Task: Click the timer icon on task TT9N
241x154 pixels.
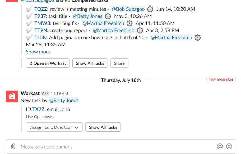Action: pyautogui.click(x=140, y=30)
